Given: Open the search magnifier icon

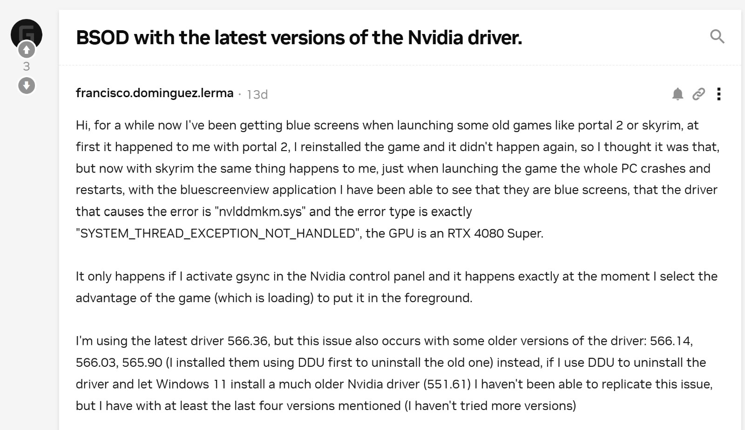Looking at the screenshot, I should 717,36.
